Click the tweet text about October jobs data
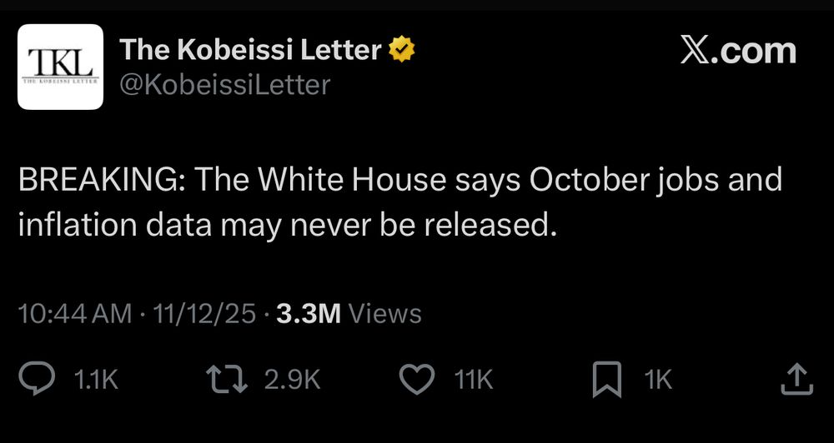The image size is (834, 443). pos(400,203)
